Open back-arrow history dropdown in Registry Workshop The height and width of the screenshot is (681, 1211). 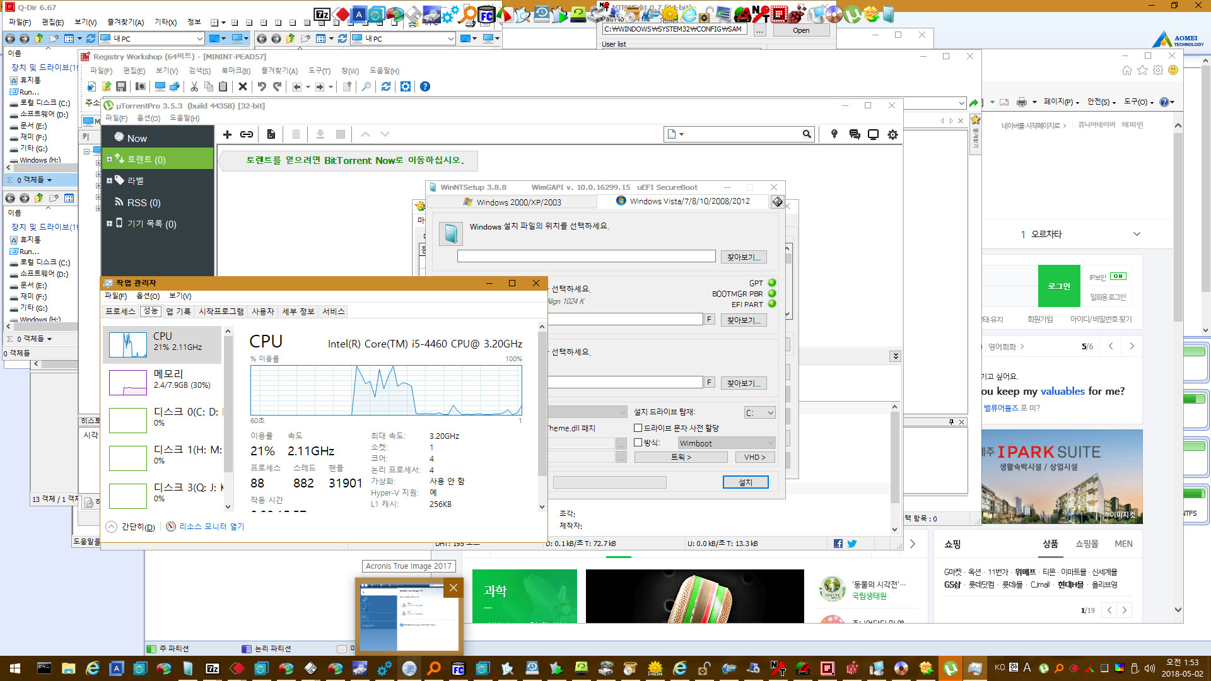(x=308, y=87)
